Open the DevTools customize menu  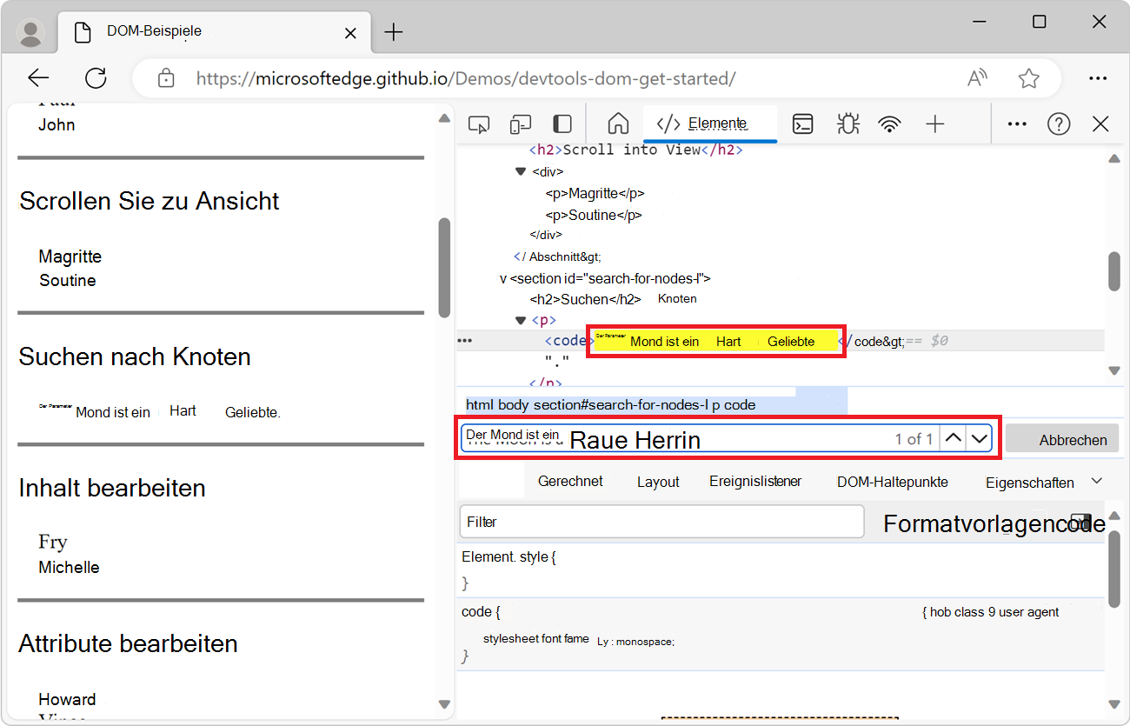(x=1017, y=124)
